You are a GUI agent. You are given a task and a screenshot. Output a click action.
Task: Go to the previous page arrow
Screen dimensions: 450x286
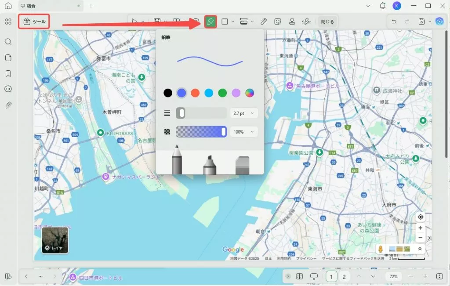click(359, 276)
